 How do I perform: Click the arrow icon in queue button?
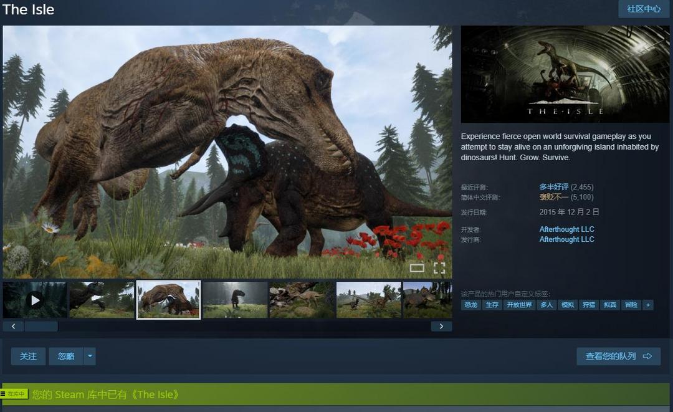coord(647,356)
